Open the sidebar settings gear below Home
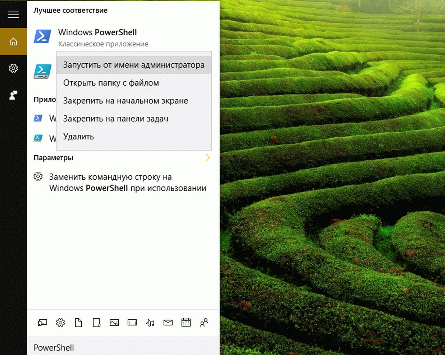This screenshot has width=445, height=355. tap(13, 68)
